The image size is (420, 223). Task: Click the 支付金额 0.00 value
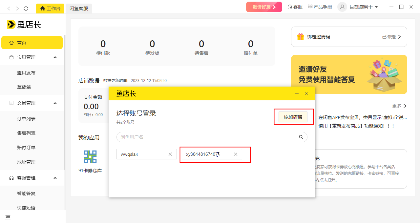(91, 107)
